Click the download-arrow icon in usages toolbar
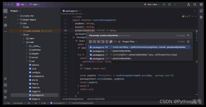The width and height of the screenshot is (206, 107). [x=91, y=42]
